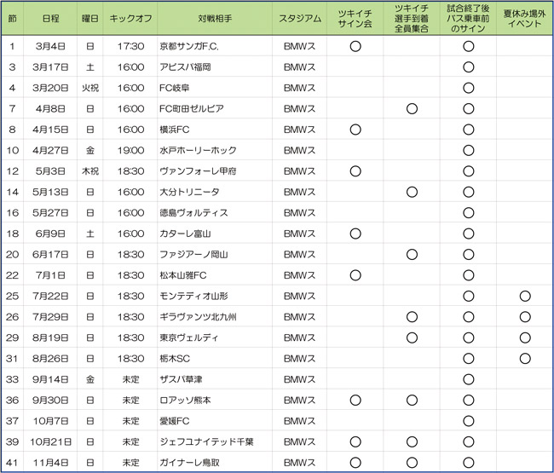The height and width of the screenshot is (473, 554).
Task: Click the 全員集合 circle for 大分トリニータ
Action: pyautogui.click(x=412, y=192)
